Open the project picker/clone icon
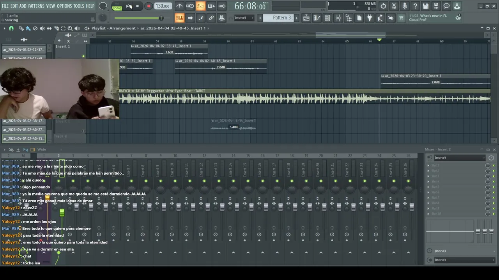The image size is (499, 280). point(359,18)
